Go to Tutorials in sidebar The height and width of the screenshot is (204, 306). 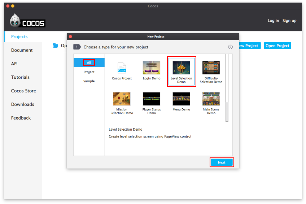20,77
